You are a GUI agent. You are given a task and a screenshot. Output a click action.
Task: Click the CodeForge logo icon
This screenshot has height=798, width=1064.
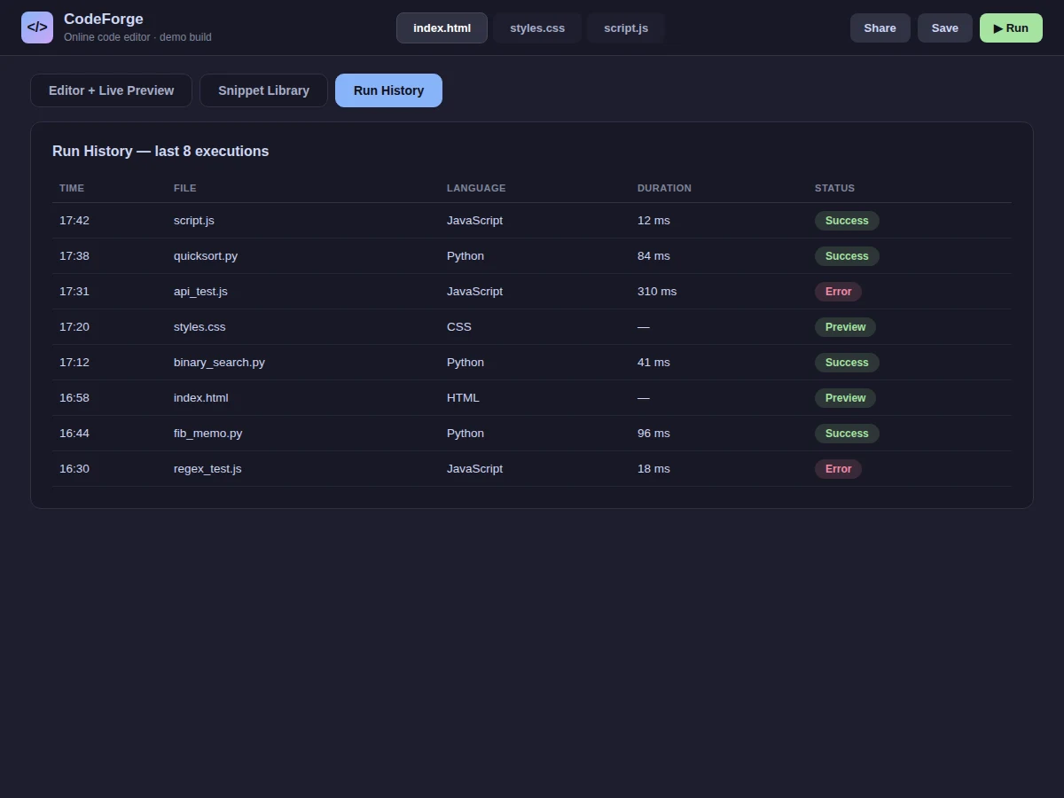37,27
